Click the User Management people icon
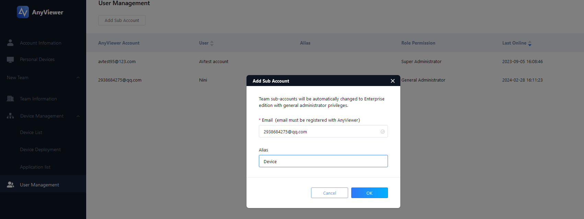Viewport: 584px width, 219px height. (10, 185)
